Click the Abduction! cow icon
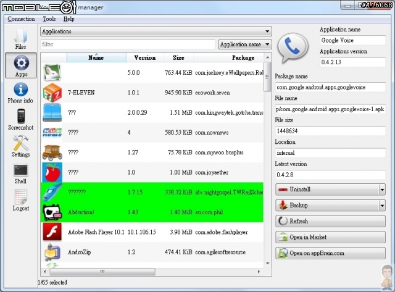 (x=52, y=212)
